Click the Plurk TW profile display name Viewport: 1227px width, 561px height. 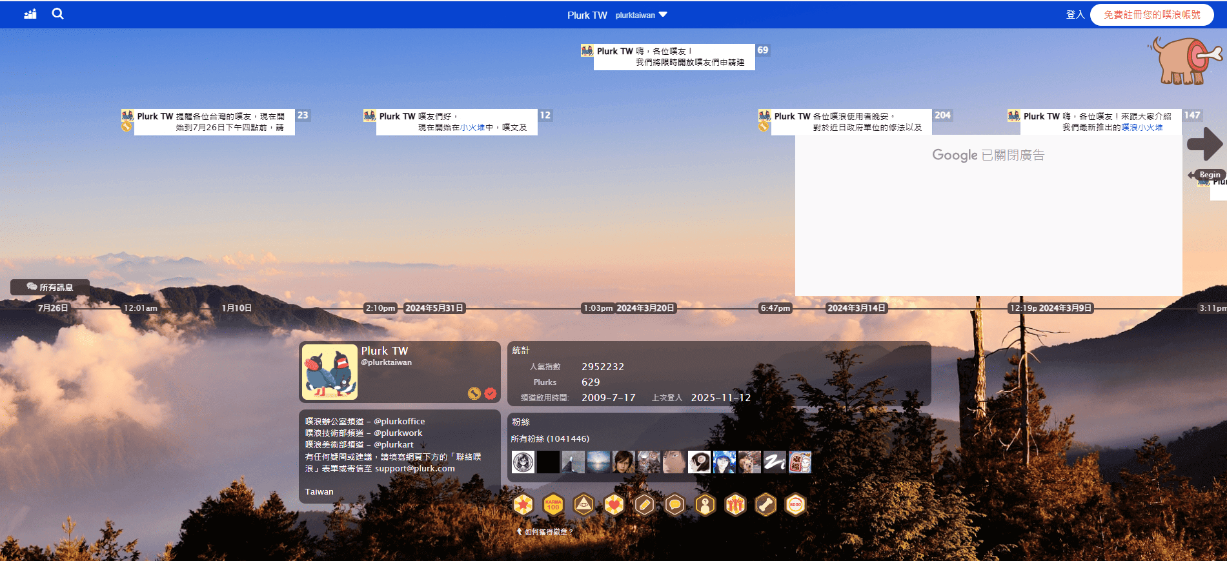point(385,351)
